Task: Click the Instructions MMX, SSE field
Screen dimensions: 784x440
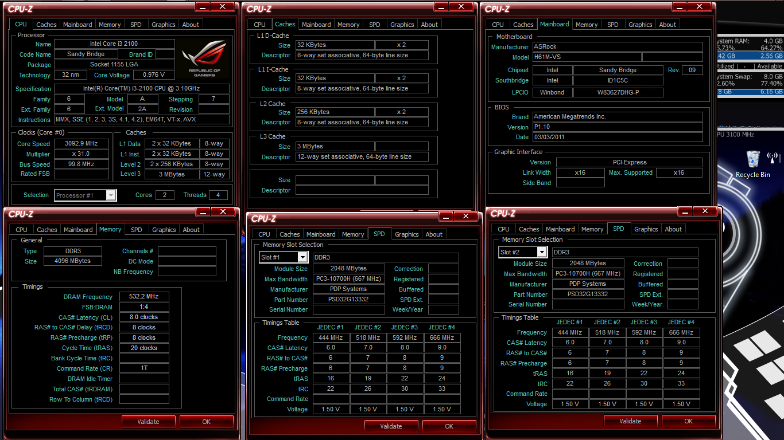Action: point(142,120)
